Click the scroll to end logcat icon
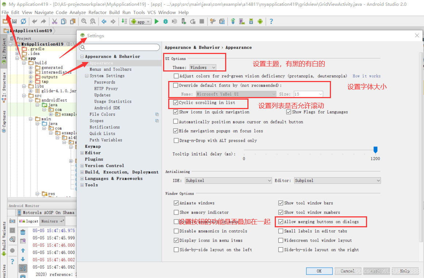424x278 pixels. pyautogui.click(x=23, y=240)
